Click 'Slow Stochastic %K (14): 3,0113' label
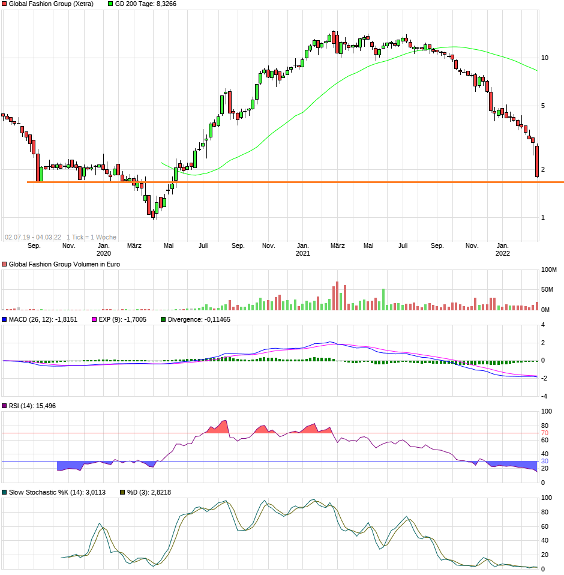 click(x=57, y=493)
